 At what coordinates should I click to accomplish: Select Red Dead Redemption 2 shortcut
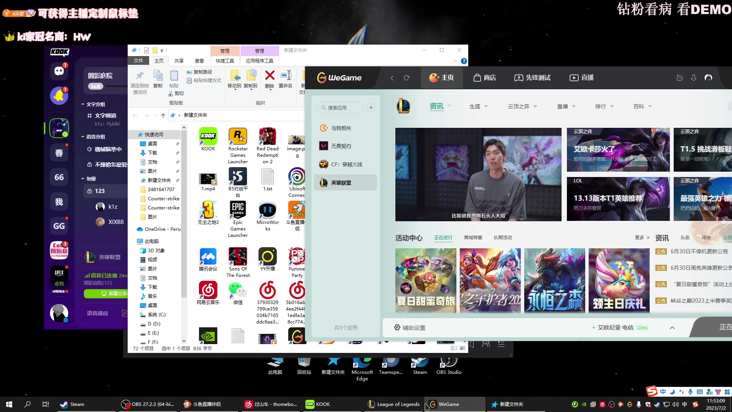click(x=268, y=146)
